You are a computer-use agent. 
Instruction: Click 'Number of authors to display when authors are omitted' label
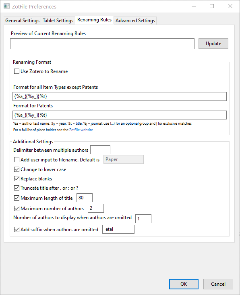click(72, 218)
